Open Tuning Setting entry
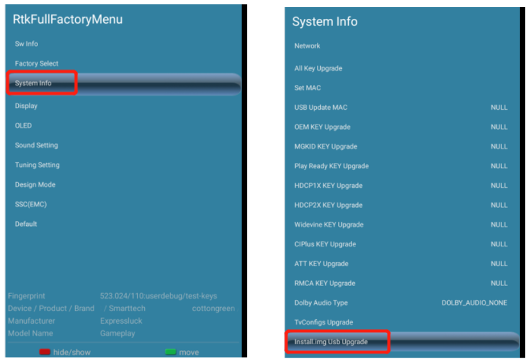This screenshot has height=363, width=527. click(x=37, y=165)
